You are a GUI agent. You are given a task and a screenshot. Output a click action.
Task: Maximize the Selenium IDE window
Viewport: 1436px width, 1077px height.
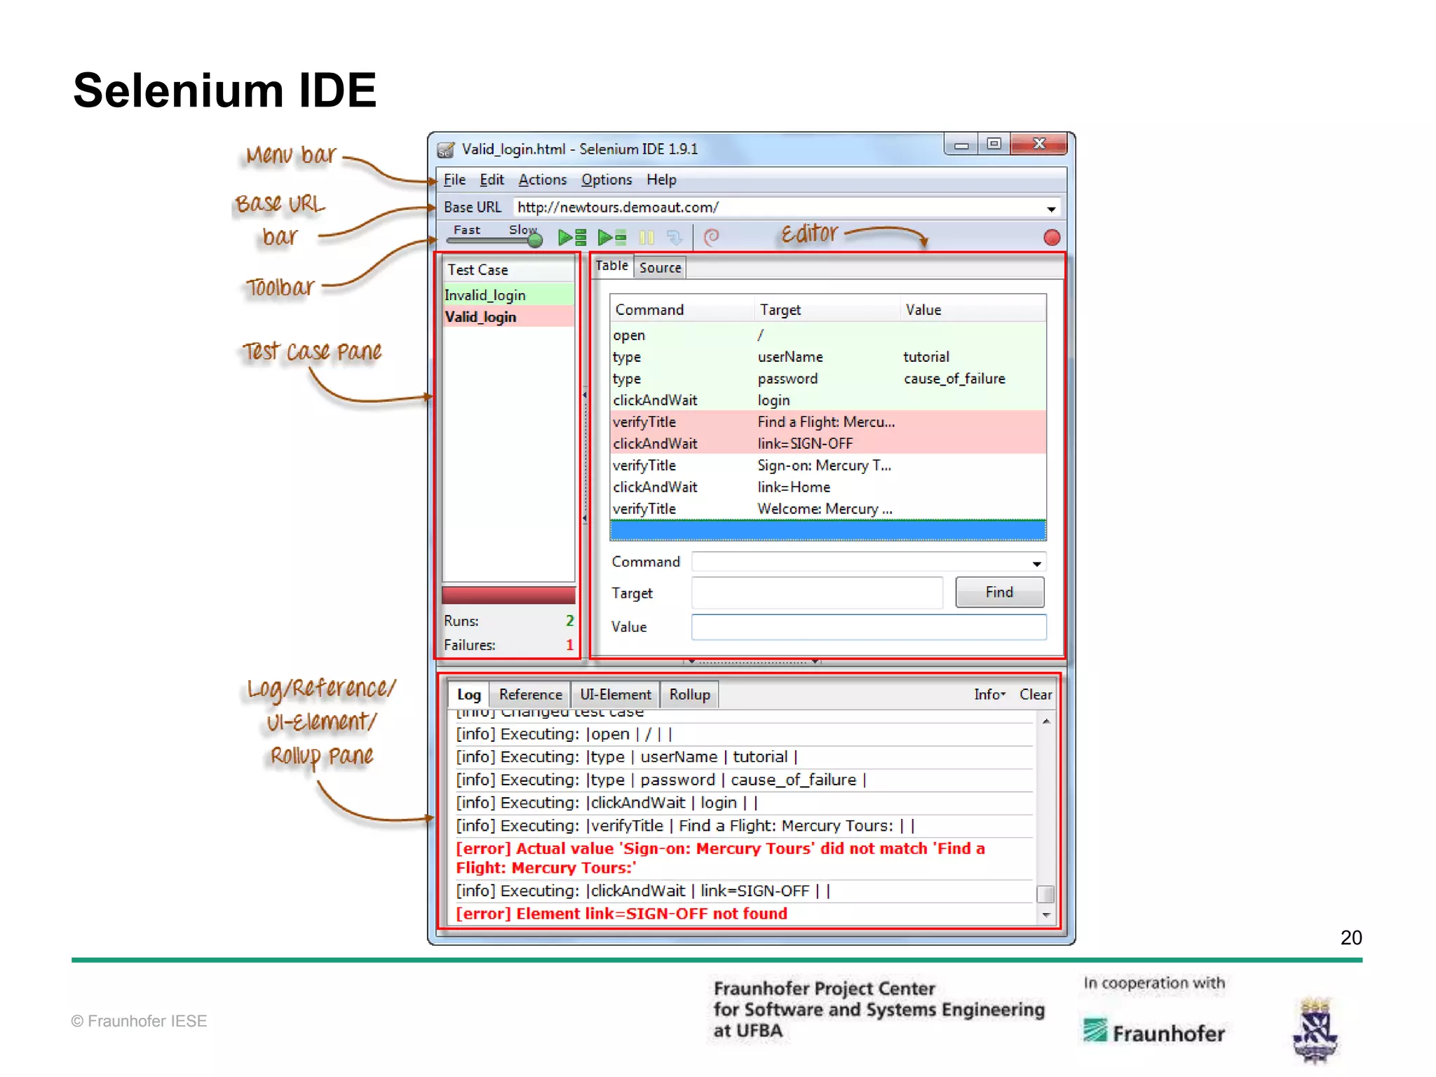pyautogui.click(x=994, y=144)
